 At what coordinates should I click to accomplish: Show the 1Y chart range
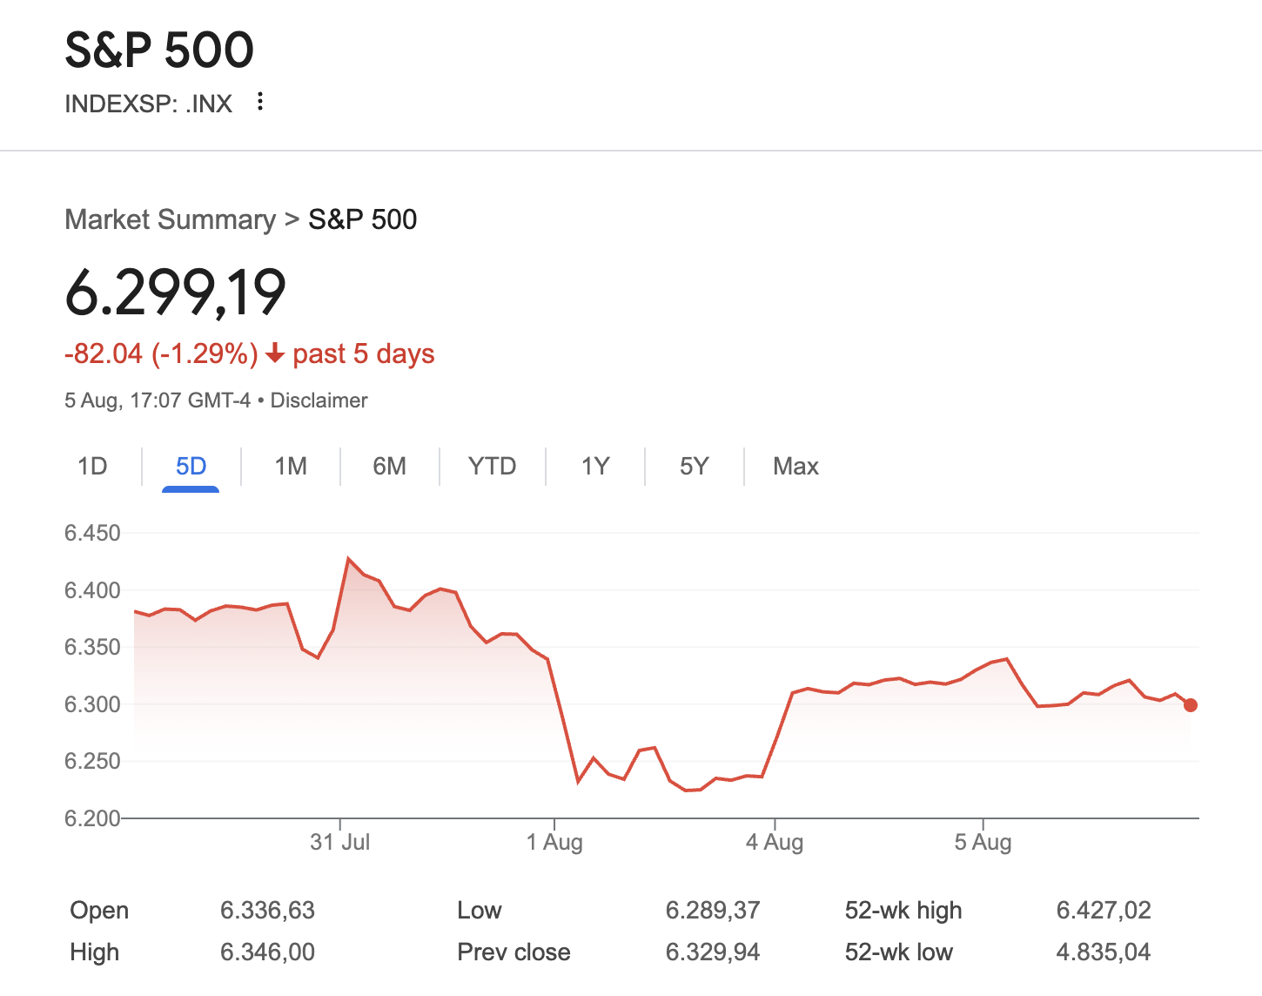tap(595, 467)
